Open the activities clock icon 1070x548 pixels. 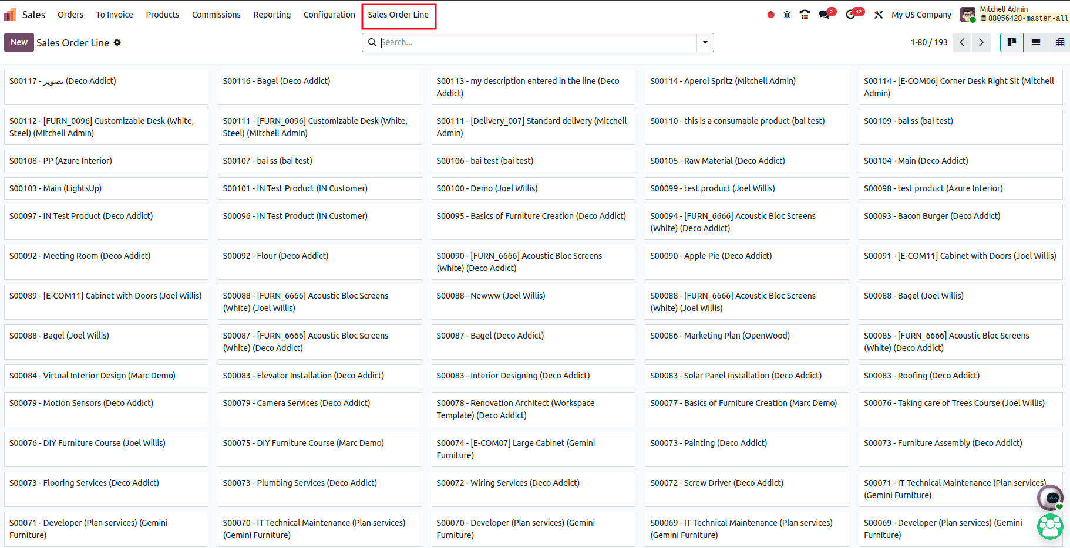pos(851,15)
